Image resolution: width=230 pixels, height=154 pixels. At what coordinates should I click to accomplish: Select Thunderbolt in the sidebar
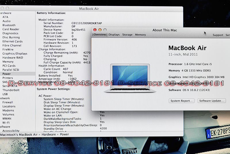coord(11,90)
